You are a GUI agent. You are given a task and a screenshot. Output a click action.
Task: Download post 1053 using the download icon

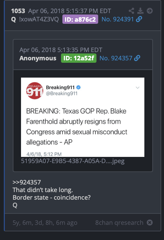pos(140,11)
